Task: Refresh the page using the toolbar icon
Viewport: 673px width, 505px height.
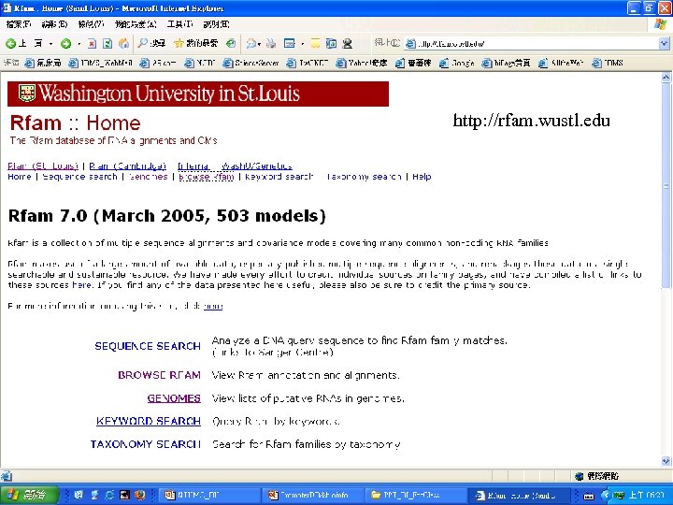Action: pos(107,43)
